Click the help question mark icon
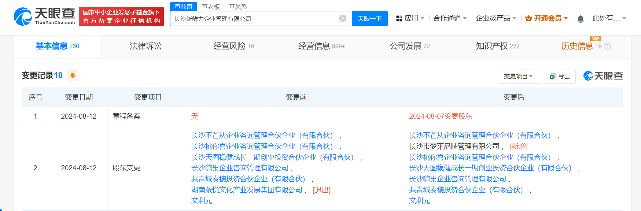The width and height of the screenshot is (641, 211). click(607, 46)
